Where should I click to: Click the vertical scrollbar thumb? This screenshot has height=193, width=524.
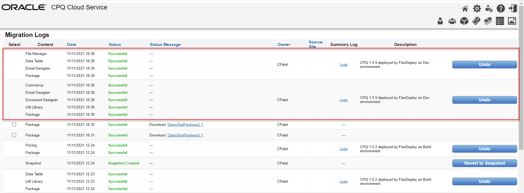[x=521, y=77]
